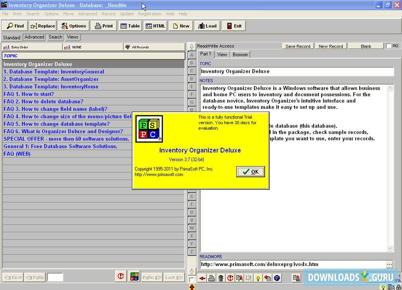Viewport: 402px width, 290px height.
Task: Click the globe web icon
Action: click(x=277, y=278)
